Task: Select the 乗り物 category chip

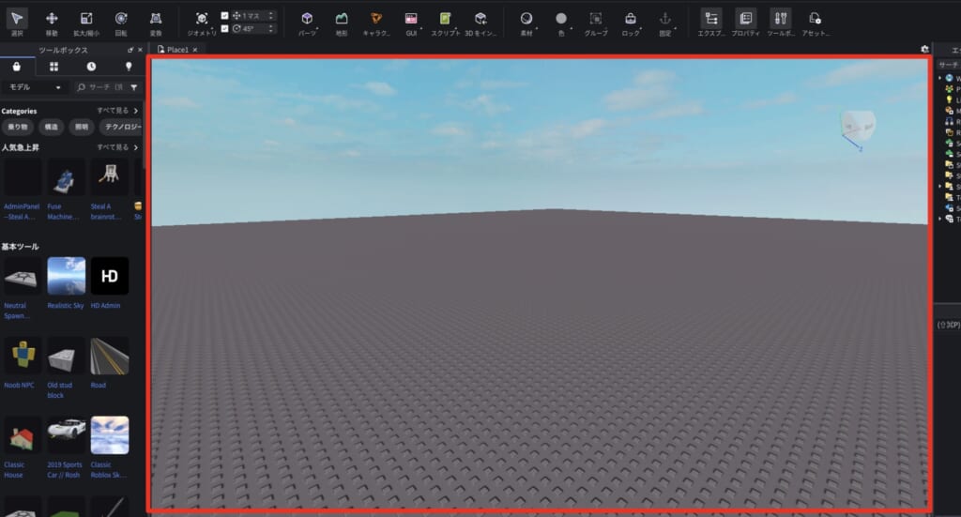Action: pyautogui.click(x=18, y=127)
